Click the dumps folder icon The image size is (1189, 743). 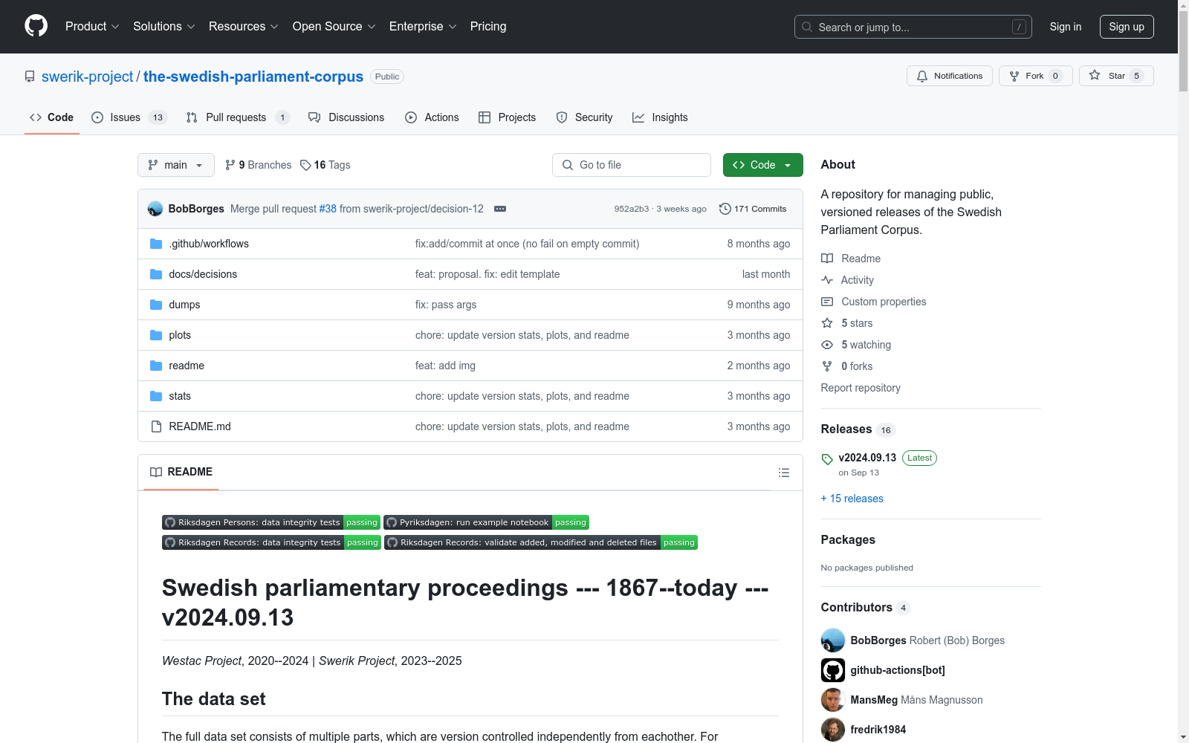pos(156,305)
